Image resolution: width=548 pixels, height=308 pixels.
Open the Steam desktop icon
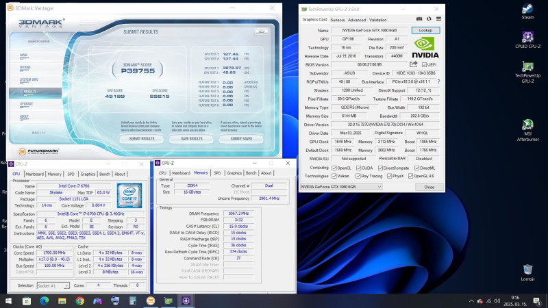(x=527, y=11)
